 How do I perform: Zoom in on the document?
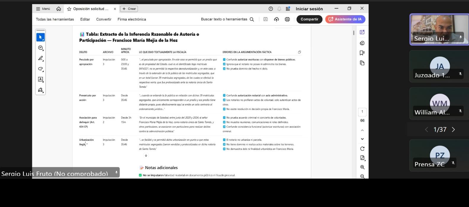coord(362,167)
